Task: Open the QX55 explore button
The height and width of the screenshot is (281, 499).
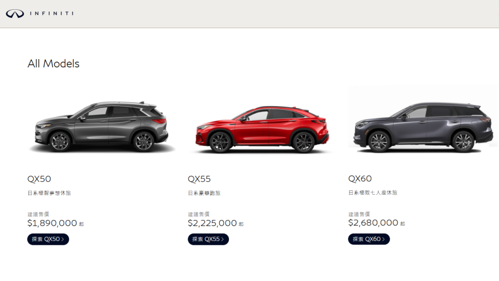Action: tap(208, 239)
